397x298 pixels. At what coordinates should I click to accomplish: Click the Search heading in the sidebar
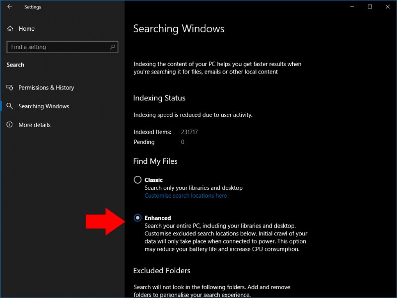[15, 65]
